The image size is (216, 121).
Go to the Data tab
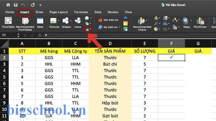pos(98,12)
